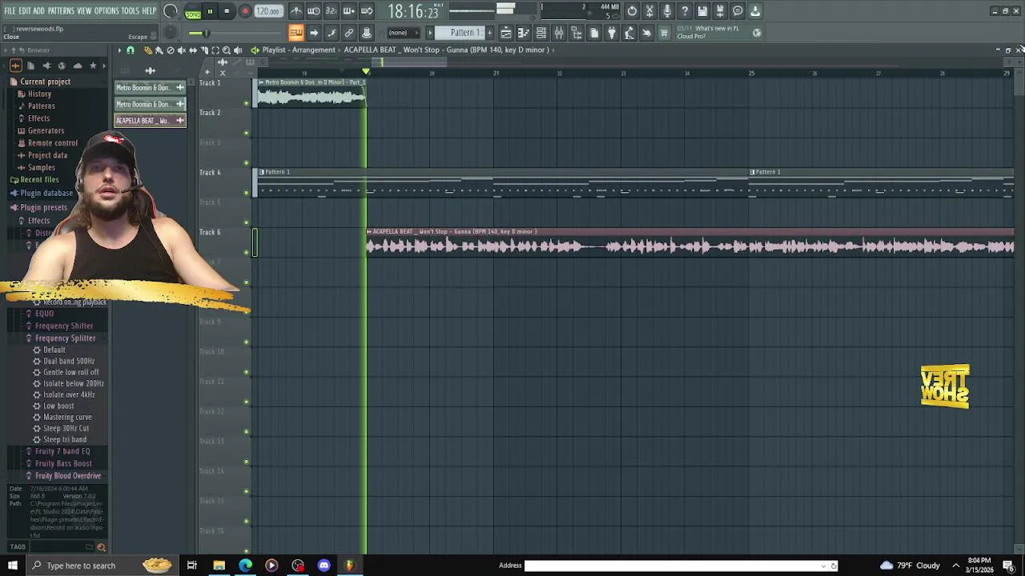This screenshot has height=576, width=1025.
Task: Click the microphone one-click recording icon
Action: coord(667,11)
